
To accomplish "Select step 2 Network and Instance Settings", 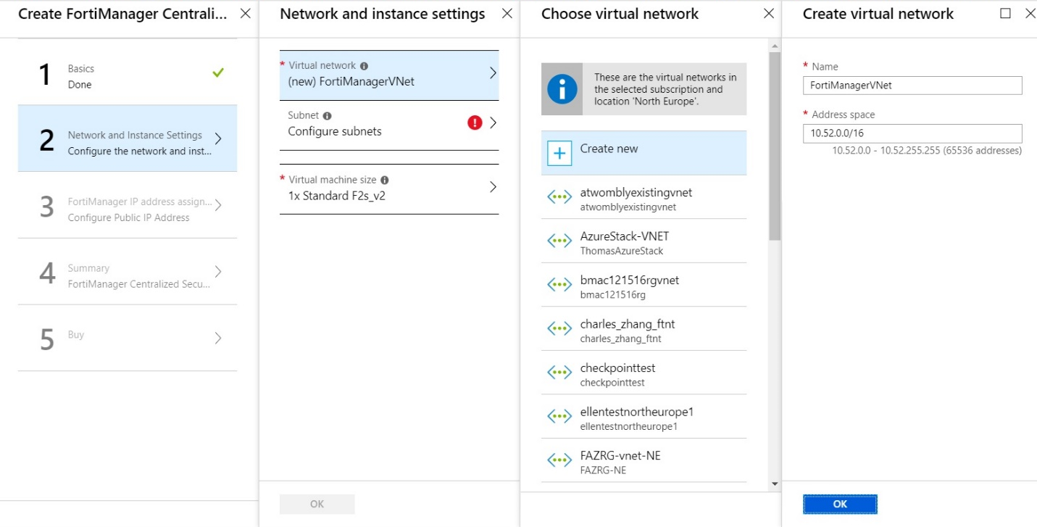I will (127, 143).
